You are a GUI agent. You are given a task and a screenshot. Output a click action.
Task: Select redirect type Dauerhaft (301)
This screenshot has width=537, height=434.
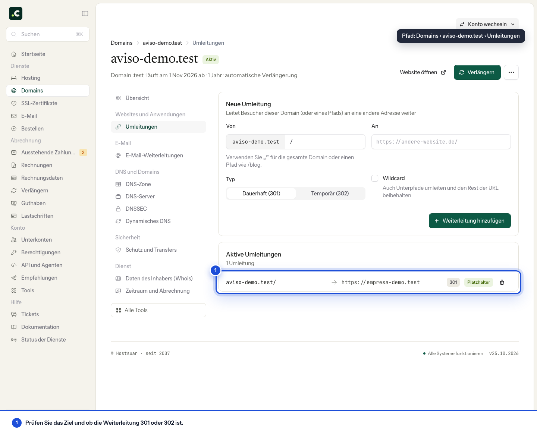click(x=261, y=194)
